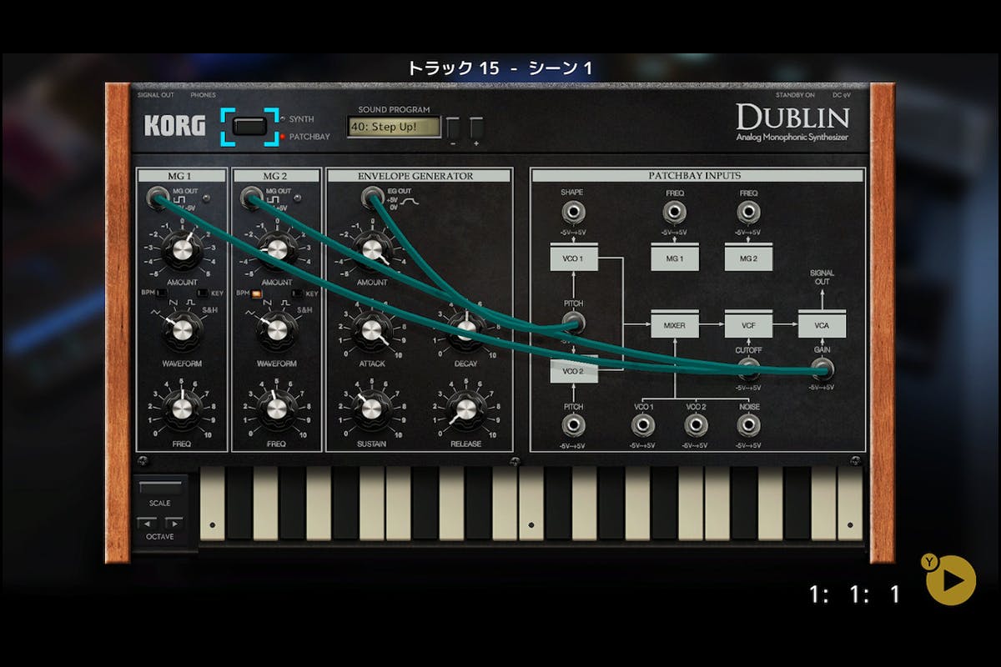
Task: Toggle the MG 1 BPM switch
Action: coord(163,293)
